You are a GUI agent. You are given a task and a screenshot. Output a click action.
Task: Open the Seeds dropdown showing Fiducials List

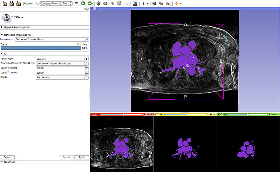62,77
